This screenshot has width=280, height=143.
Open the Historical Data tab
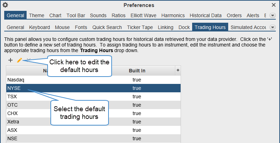click(x=205, y=15)
